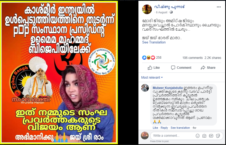Click See Translation under the post text

(x=154, y=42)
